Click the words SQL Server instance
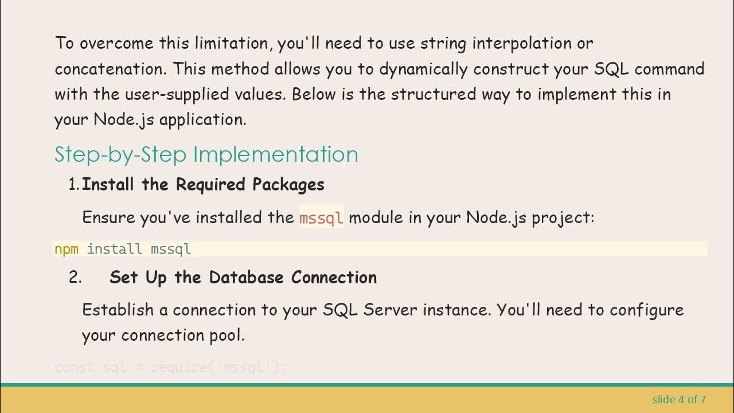This screenshot has height=413, width=734. tap(407, 310)
